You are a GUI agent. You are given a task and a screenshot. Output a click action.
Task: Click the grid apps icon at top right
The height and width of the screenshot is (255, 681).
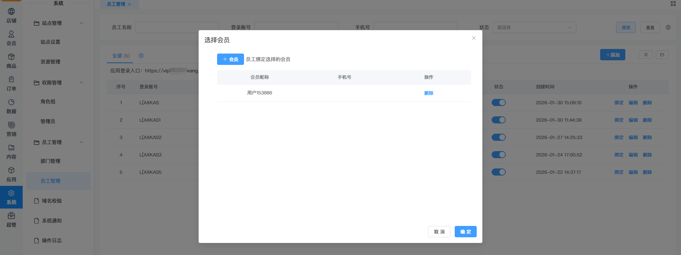673,4
